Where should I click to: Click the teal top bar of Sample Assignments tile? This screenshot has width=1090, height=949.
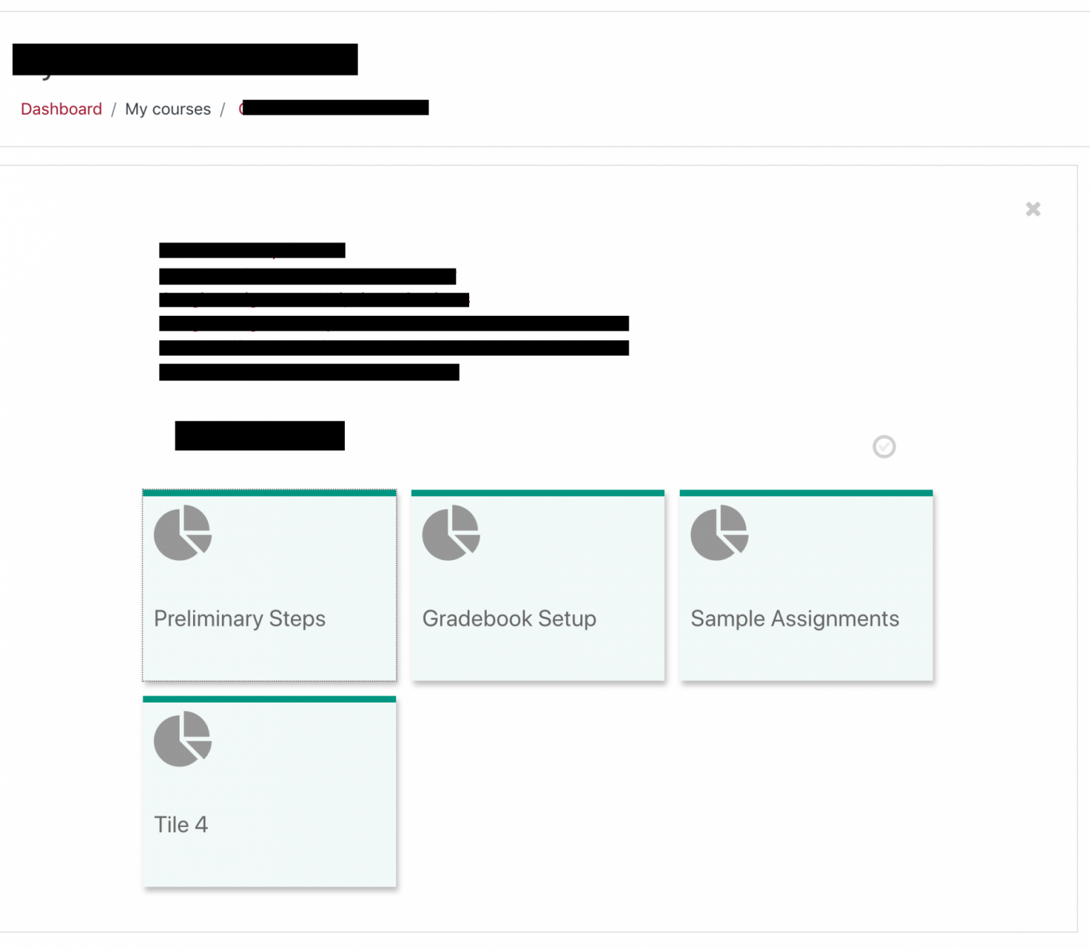806,493
